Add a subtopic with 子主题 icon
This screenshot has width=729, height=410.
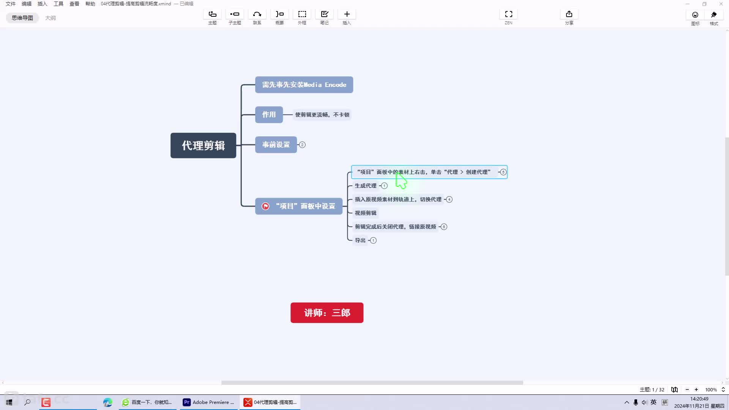[x=235, y=14]
